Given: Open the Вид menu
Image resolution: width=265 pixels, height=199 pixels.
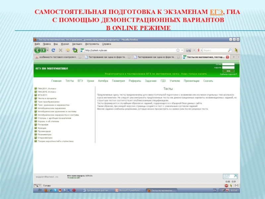Looking at the screenshot, I should 56,44.
